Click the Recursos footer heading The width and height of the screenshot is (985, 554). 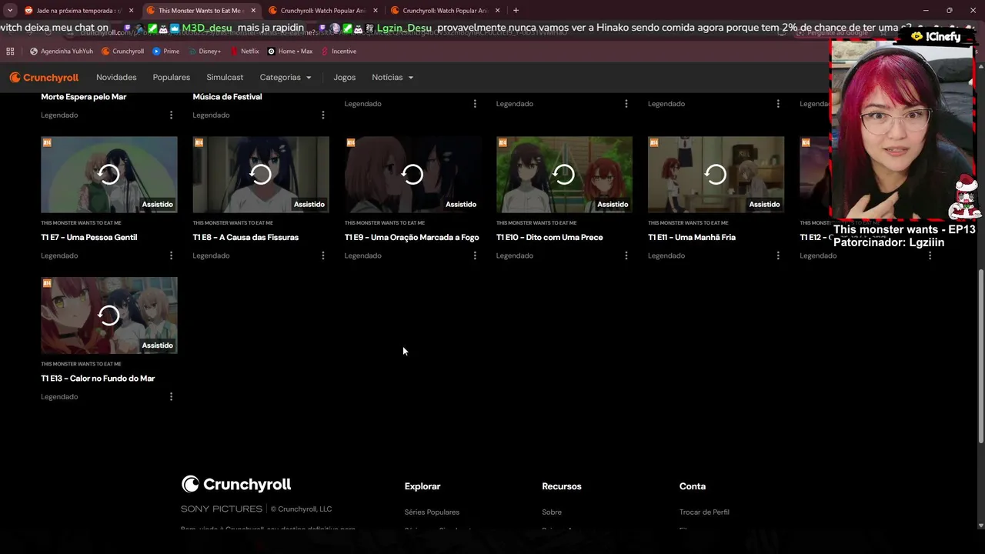(562, 486)
